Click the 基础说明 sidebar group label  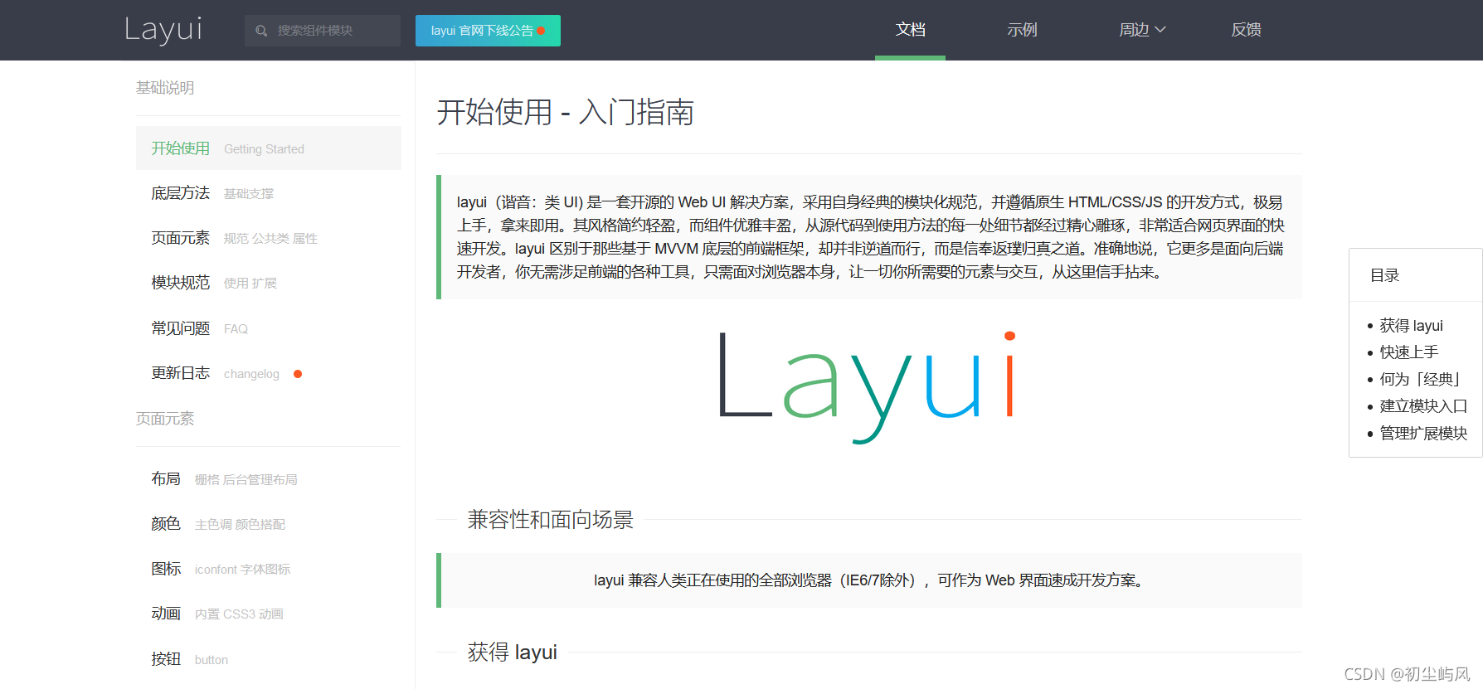[x=165, y=88]
